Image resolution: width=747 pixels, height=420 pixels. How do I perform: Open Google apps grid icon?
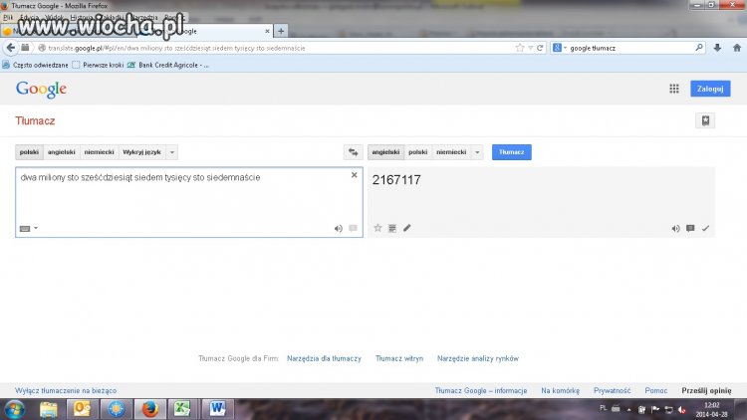[674, 89]
